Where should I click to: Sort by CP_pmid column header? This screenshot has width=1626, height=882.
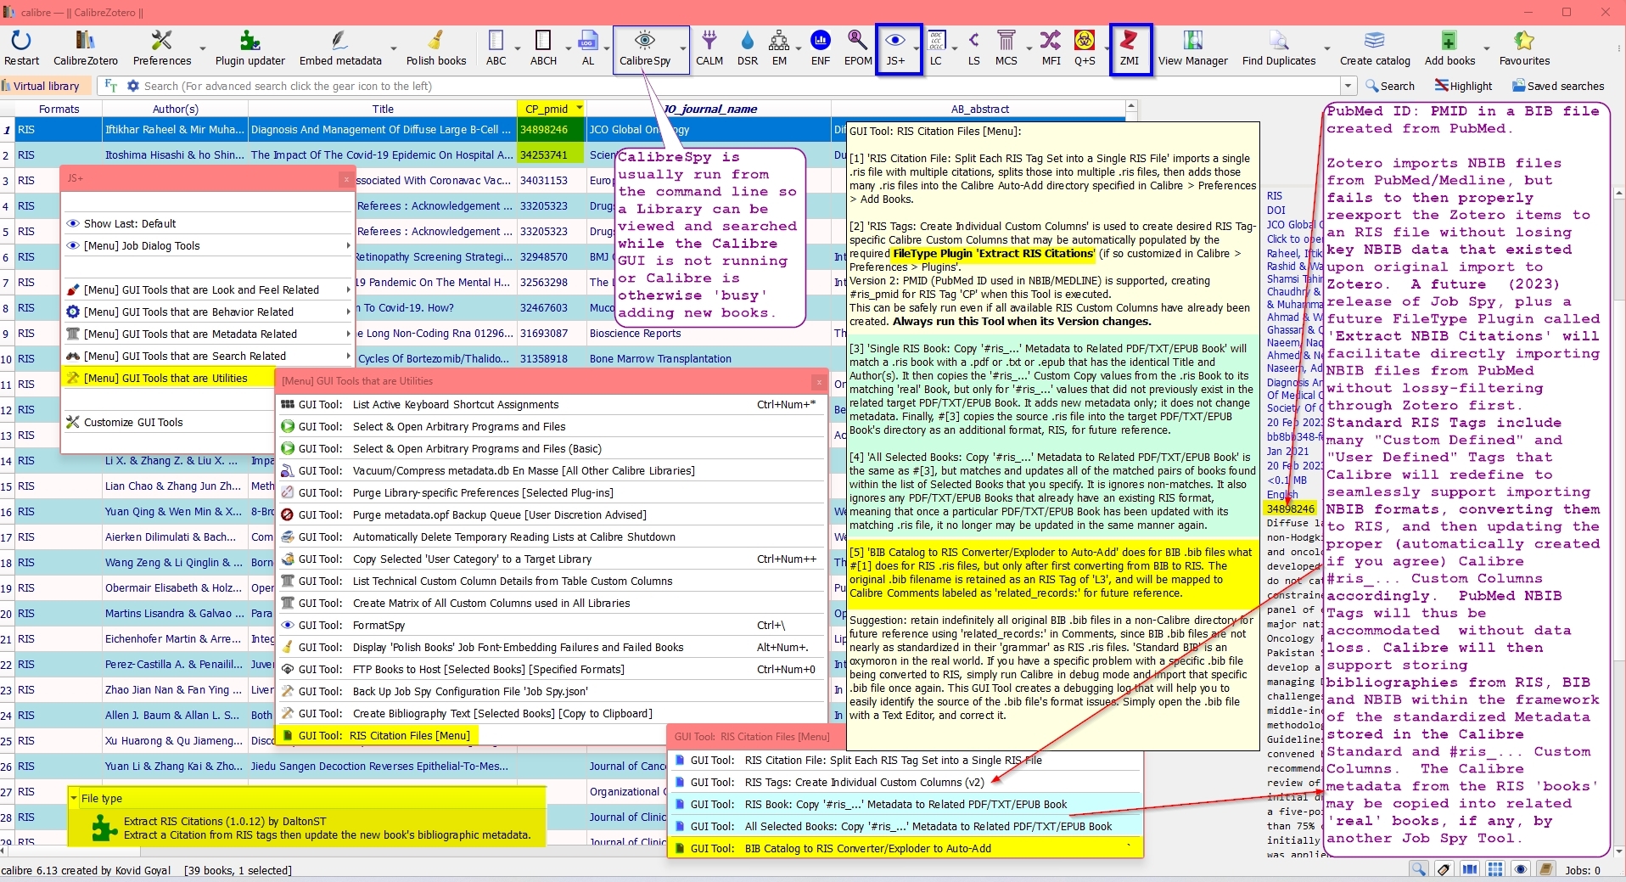pyautogui.click(x=550, y=109)
